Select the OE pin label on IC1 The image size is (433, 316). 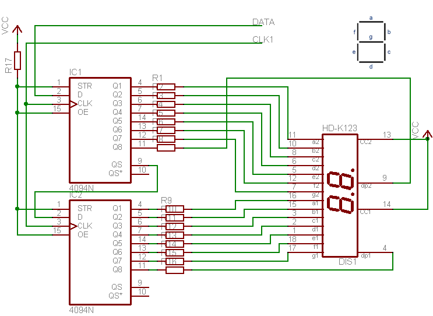pyautogui.click(x=83, y=112)
